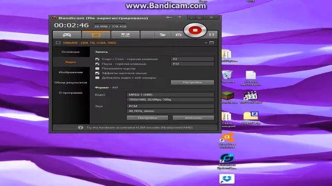Open the Обзор результатов tab
Viewport: 332px width, 186px height.
tap(71, 83)
